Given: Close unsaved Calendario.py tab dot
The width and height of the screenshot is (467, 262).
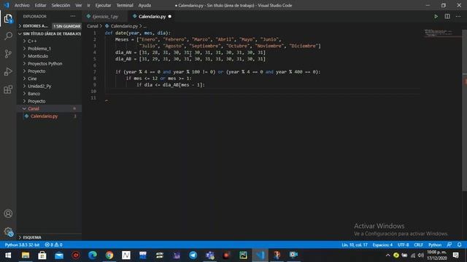Looking at the screenshot, I should pos(170,16).
